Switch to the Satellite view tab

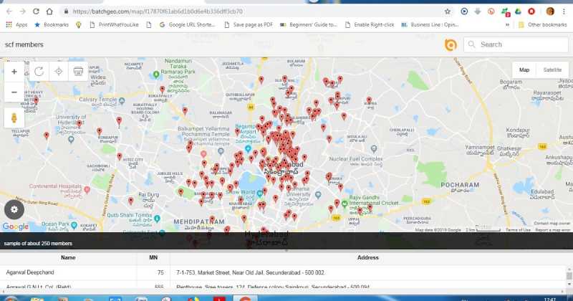[552, 70]
